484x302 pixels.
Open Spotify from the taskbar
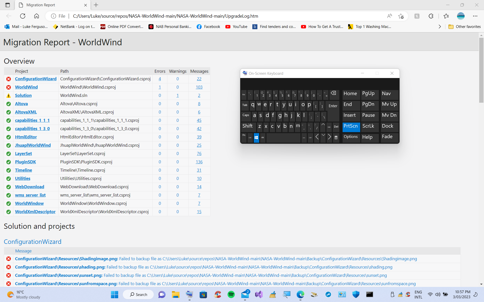[x=231, y=294]
